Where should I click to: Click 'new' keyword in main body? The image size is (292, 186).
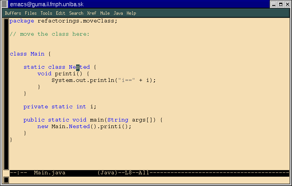(x=43, y=127)
